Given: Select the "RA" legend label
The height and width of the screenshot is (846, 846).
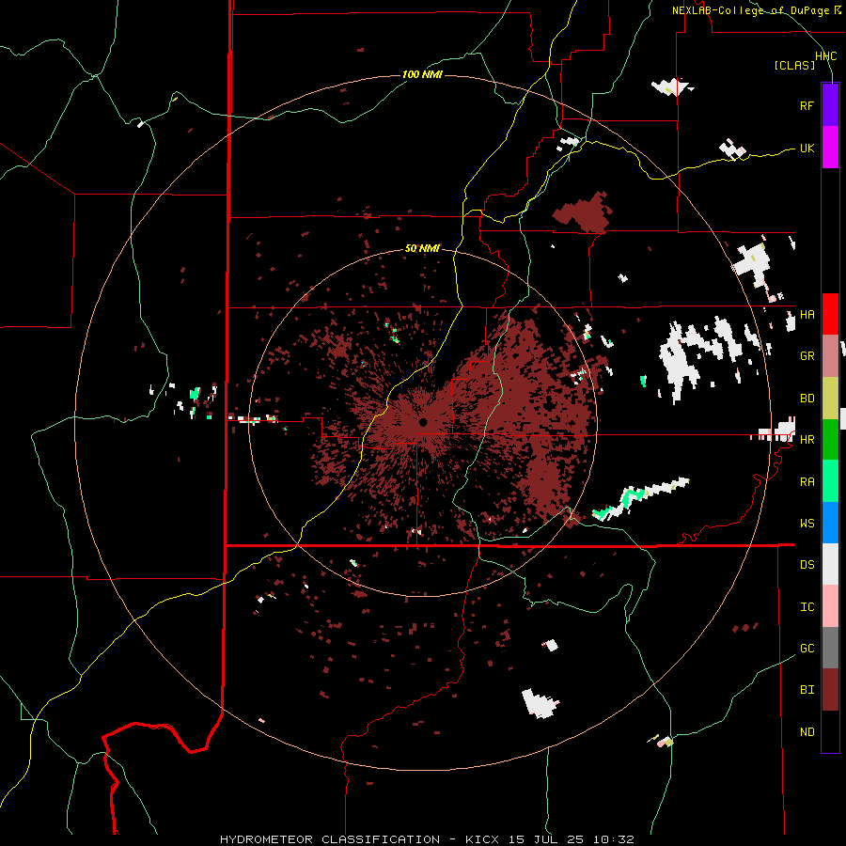Looking at the screenshot, I should pos(807,482).
